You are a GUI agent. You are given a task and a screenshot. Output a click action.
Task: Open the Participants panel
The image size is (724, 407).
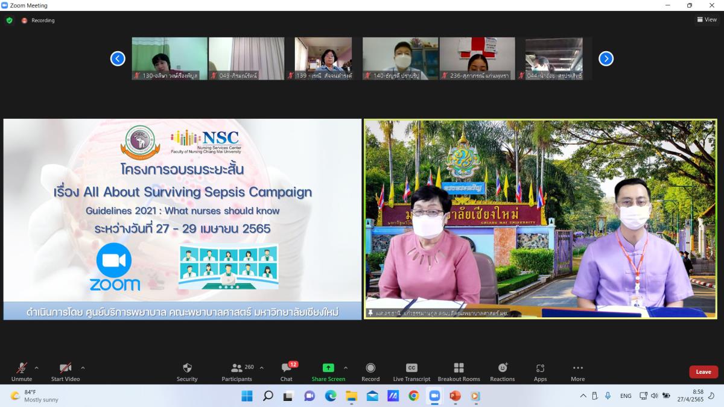click(237, 371)
